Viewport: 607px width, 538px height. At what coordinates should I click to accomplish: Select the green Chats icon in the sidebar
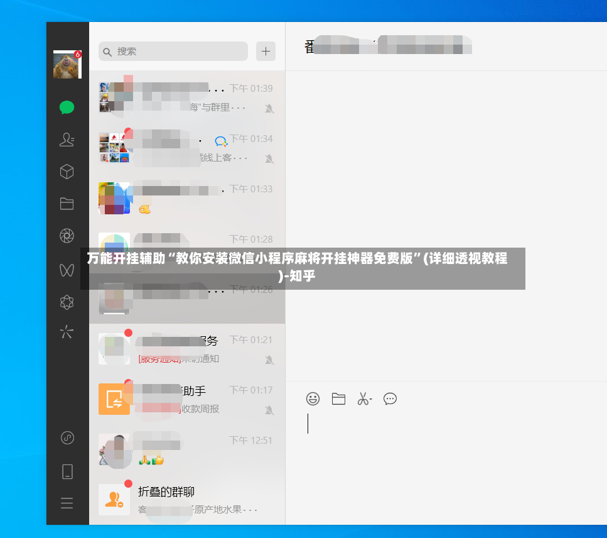67,107
